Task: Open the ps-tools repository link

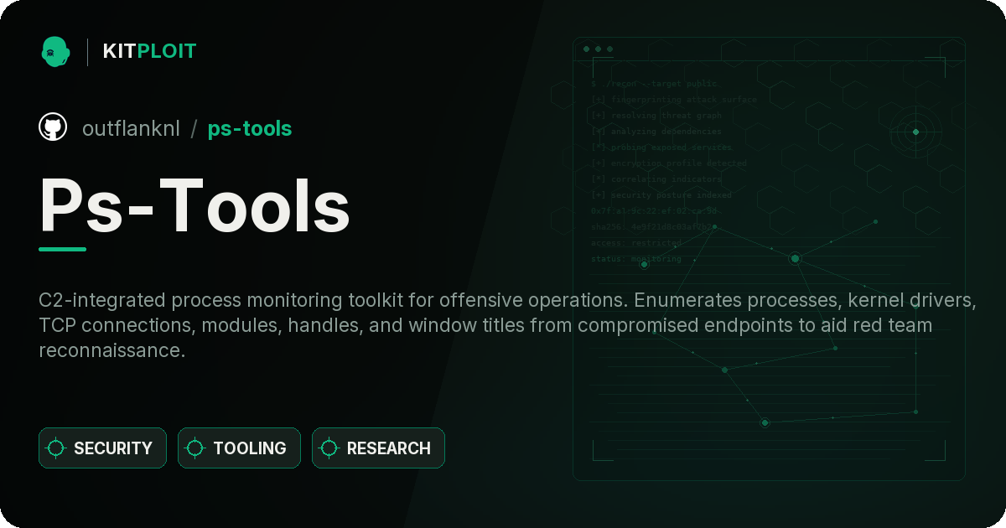Action: (x=250, y=128)
